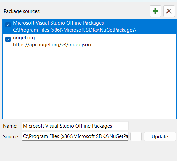
Task: Select the nuget.org package source name
Action: tap(24, 38)
